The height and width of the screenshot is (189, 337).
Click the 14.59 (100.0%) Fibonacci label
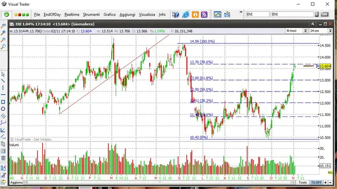pos(202,41)
